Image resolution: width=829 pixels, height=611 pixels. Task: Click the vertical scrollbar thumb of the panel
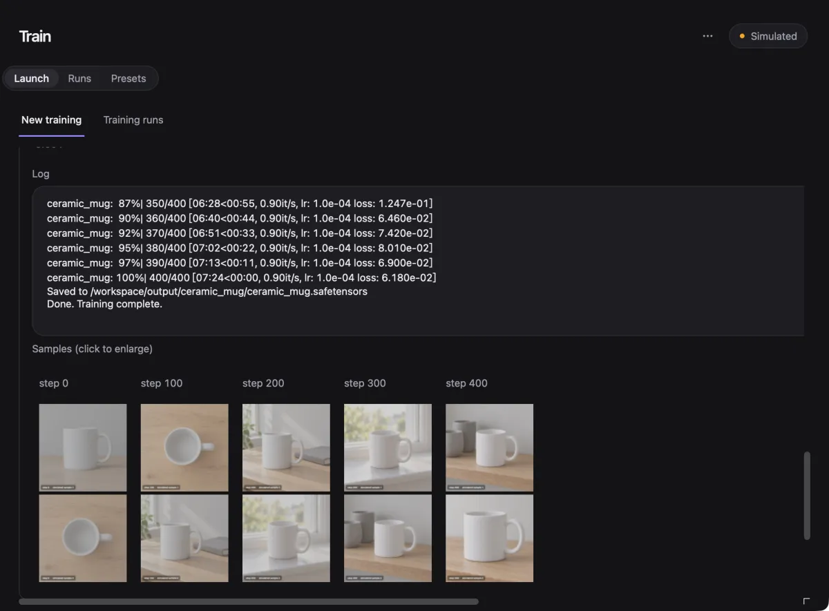click(x=807, y=496)
